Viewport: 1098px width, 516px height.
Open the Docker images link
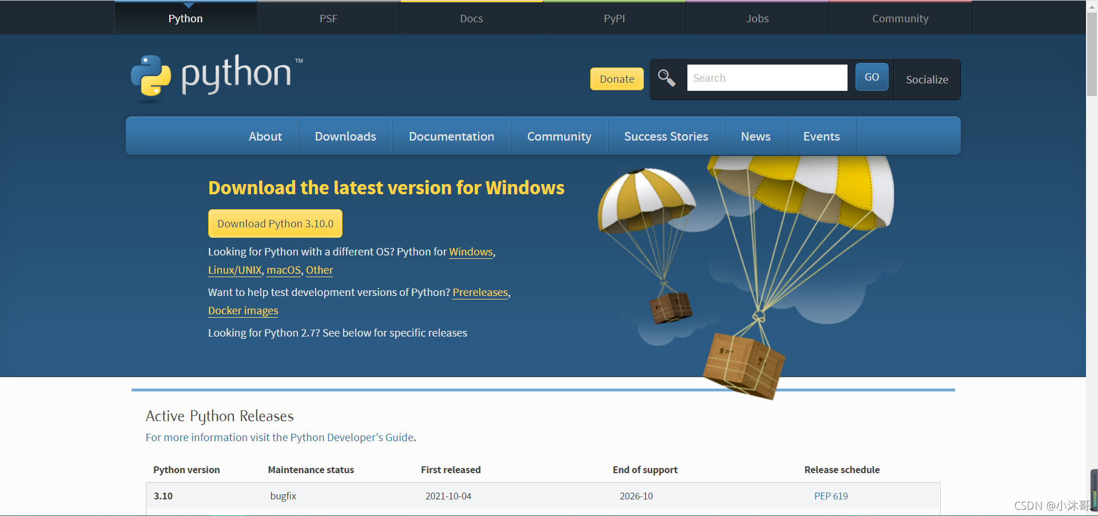coord(243,311)
